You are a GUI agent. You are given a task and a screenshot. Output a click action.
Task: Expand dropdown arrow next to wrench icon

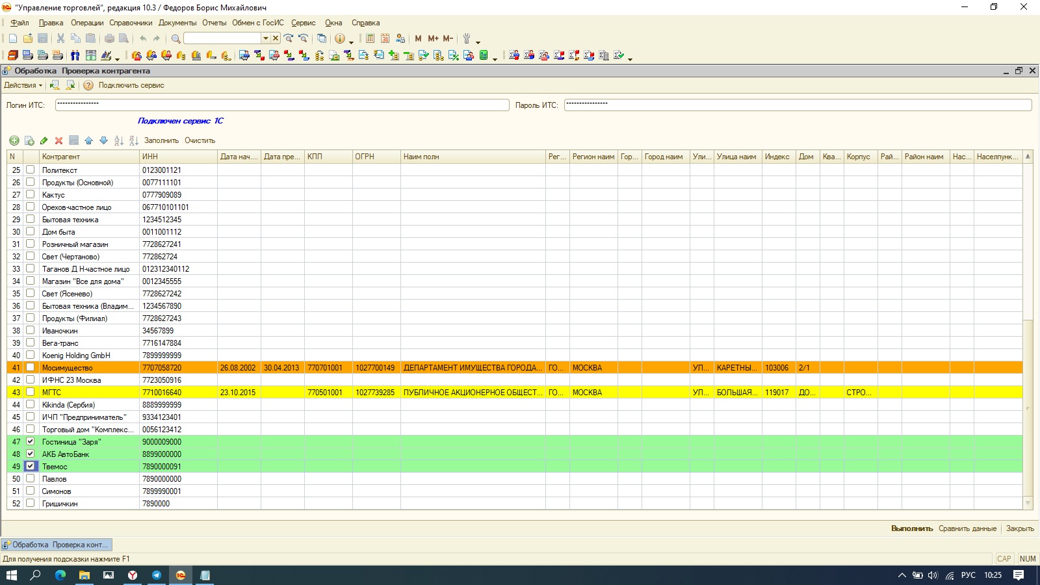tap(478, 41)
